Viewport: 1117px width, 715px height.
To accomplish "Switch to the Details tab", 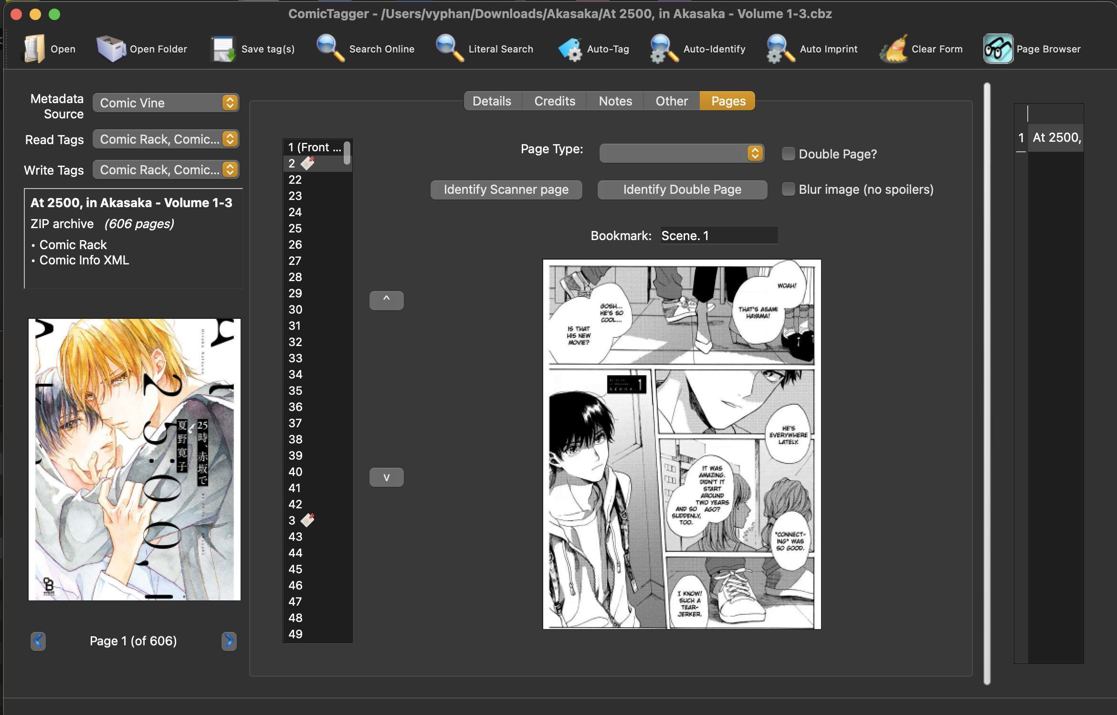I will [x=492, y=101].
